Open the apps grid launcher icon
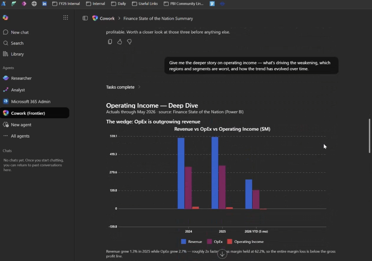 (x=65, y=18)
